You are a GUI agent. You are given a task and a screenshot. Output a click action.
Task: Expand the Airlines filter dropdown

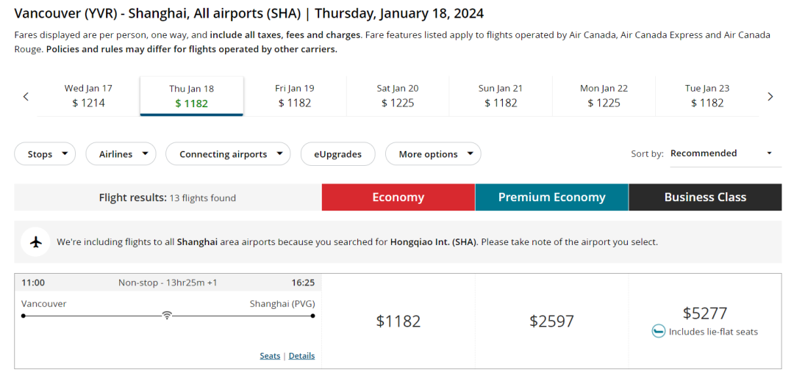[122, 154]
